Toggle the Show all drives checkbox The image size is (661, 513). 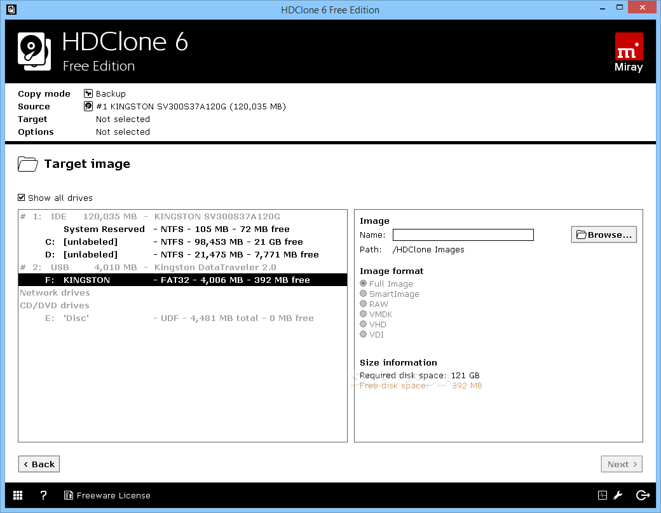point(22,197)
